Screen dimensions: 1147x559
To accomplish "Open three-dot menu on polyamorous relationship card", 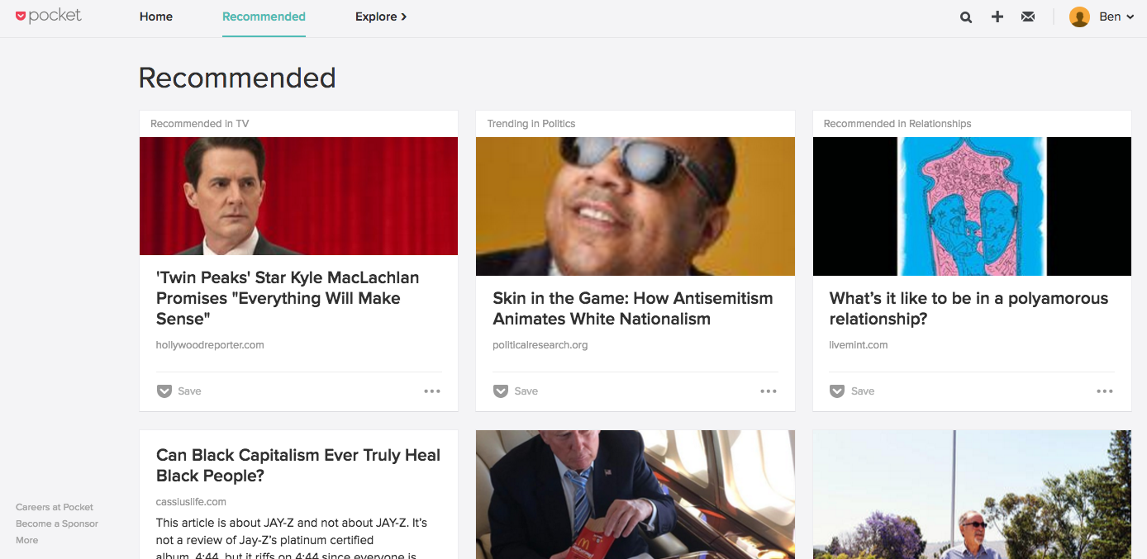I will click(x=1105, y=391).
